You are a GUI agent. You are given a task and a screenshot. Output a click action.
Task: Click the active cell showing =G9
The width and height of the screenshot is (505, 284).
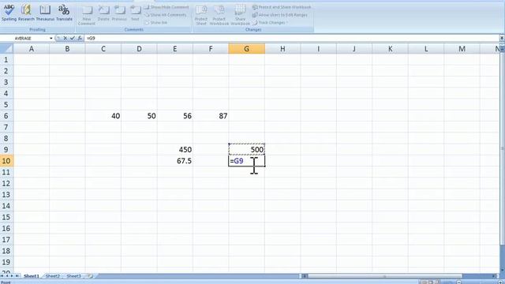[x=247, y=161]
